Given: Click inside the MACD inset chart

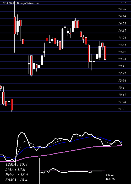Looking at the screenshot, I should (x=72, y=171).
